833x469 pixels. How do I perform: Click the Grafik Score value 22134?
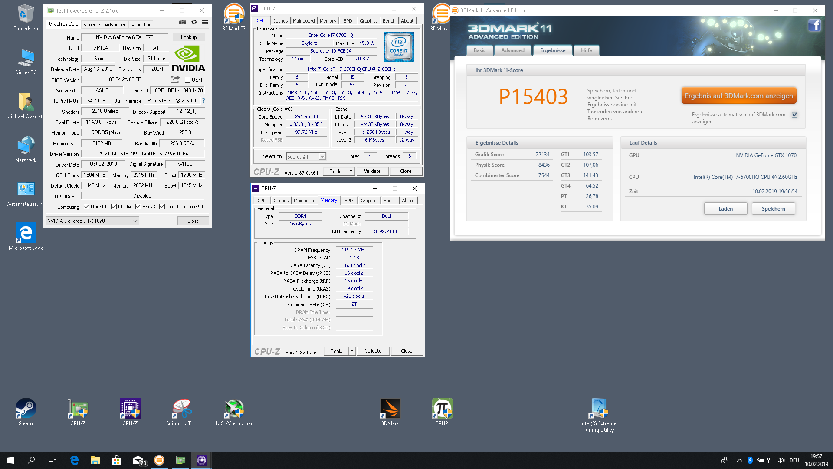[x=542, y=155]
